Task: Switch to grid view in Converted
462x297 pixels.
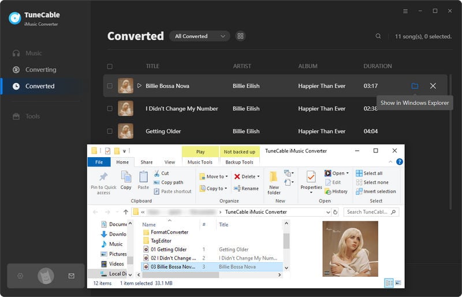Action: (240, 36)
